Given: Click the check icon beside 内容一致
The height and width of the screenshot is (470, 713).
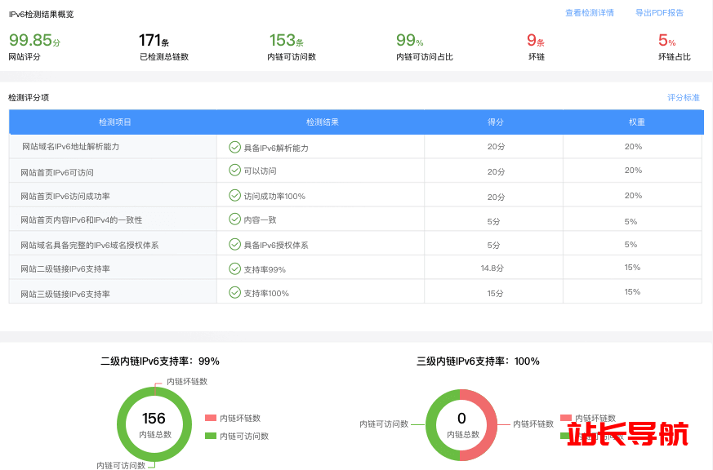Looking at the screenshot, I should pyautogui.click(x=234, y=219).
